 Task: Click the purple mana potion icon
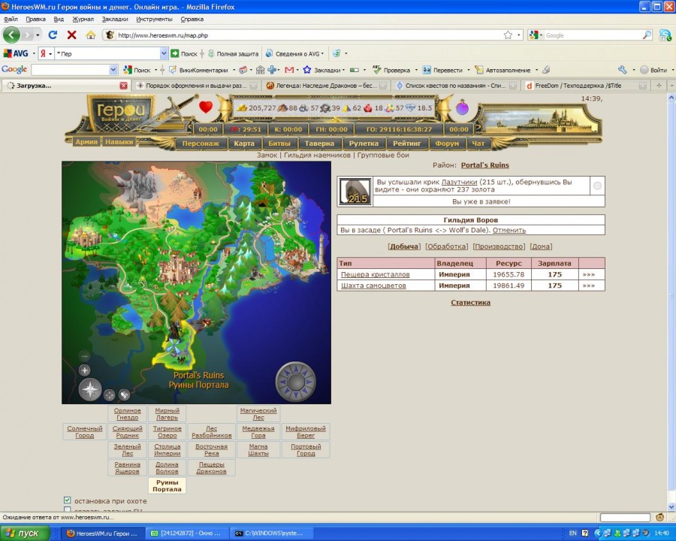(x=462, y=108)
